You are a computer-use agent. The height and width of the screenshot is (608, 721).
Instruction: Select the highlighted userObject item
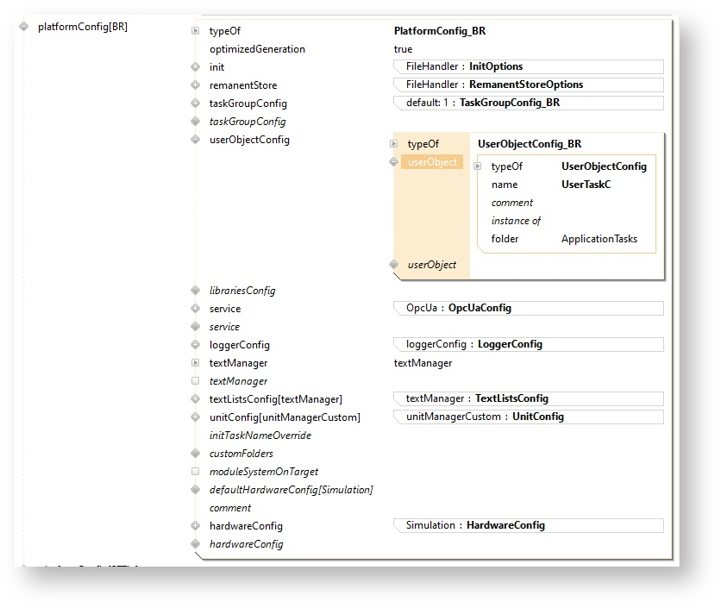coord(432,162)
